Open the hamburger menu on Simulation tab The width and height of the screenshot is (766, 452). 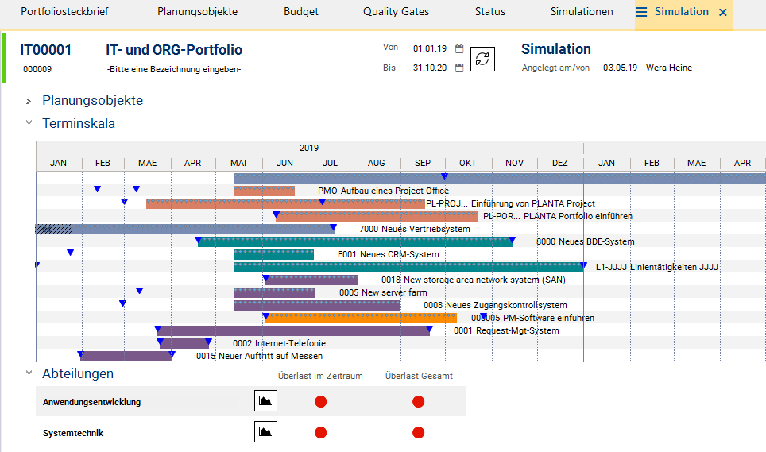tap(641, 12)
